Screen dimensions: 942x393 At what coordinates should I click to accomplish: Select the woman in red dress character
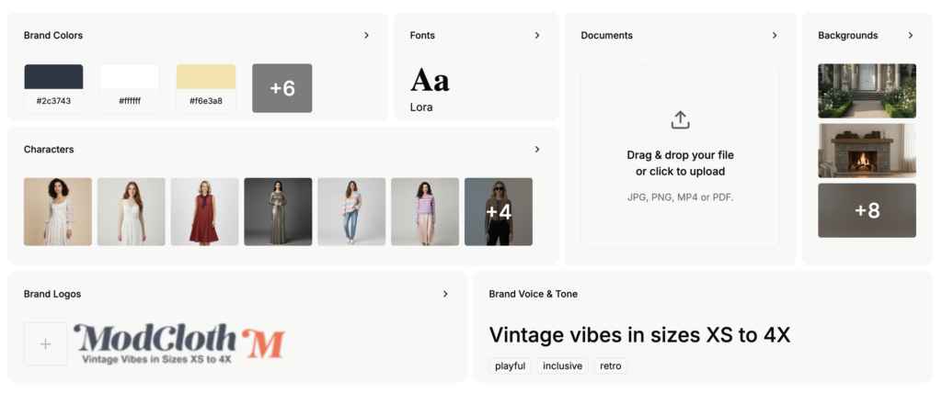click(x=205, y=212)
